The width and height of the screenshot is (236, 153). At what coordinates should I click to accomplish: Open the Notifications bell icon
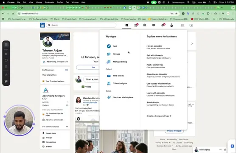point(163,25)
